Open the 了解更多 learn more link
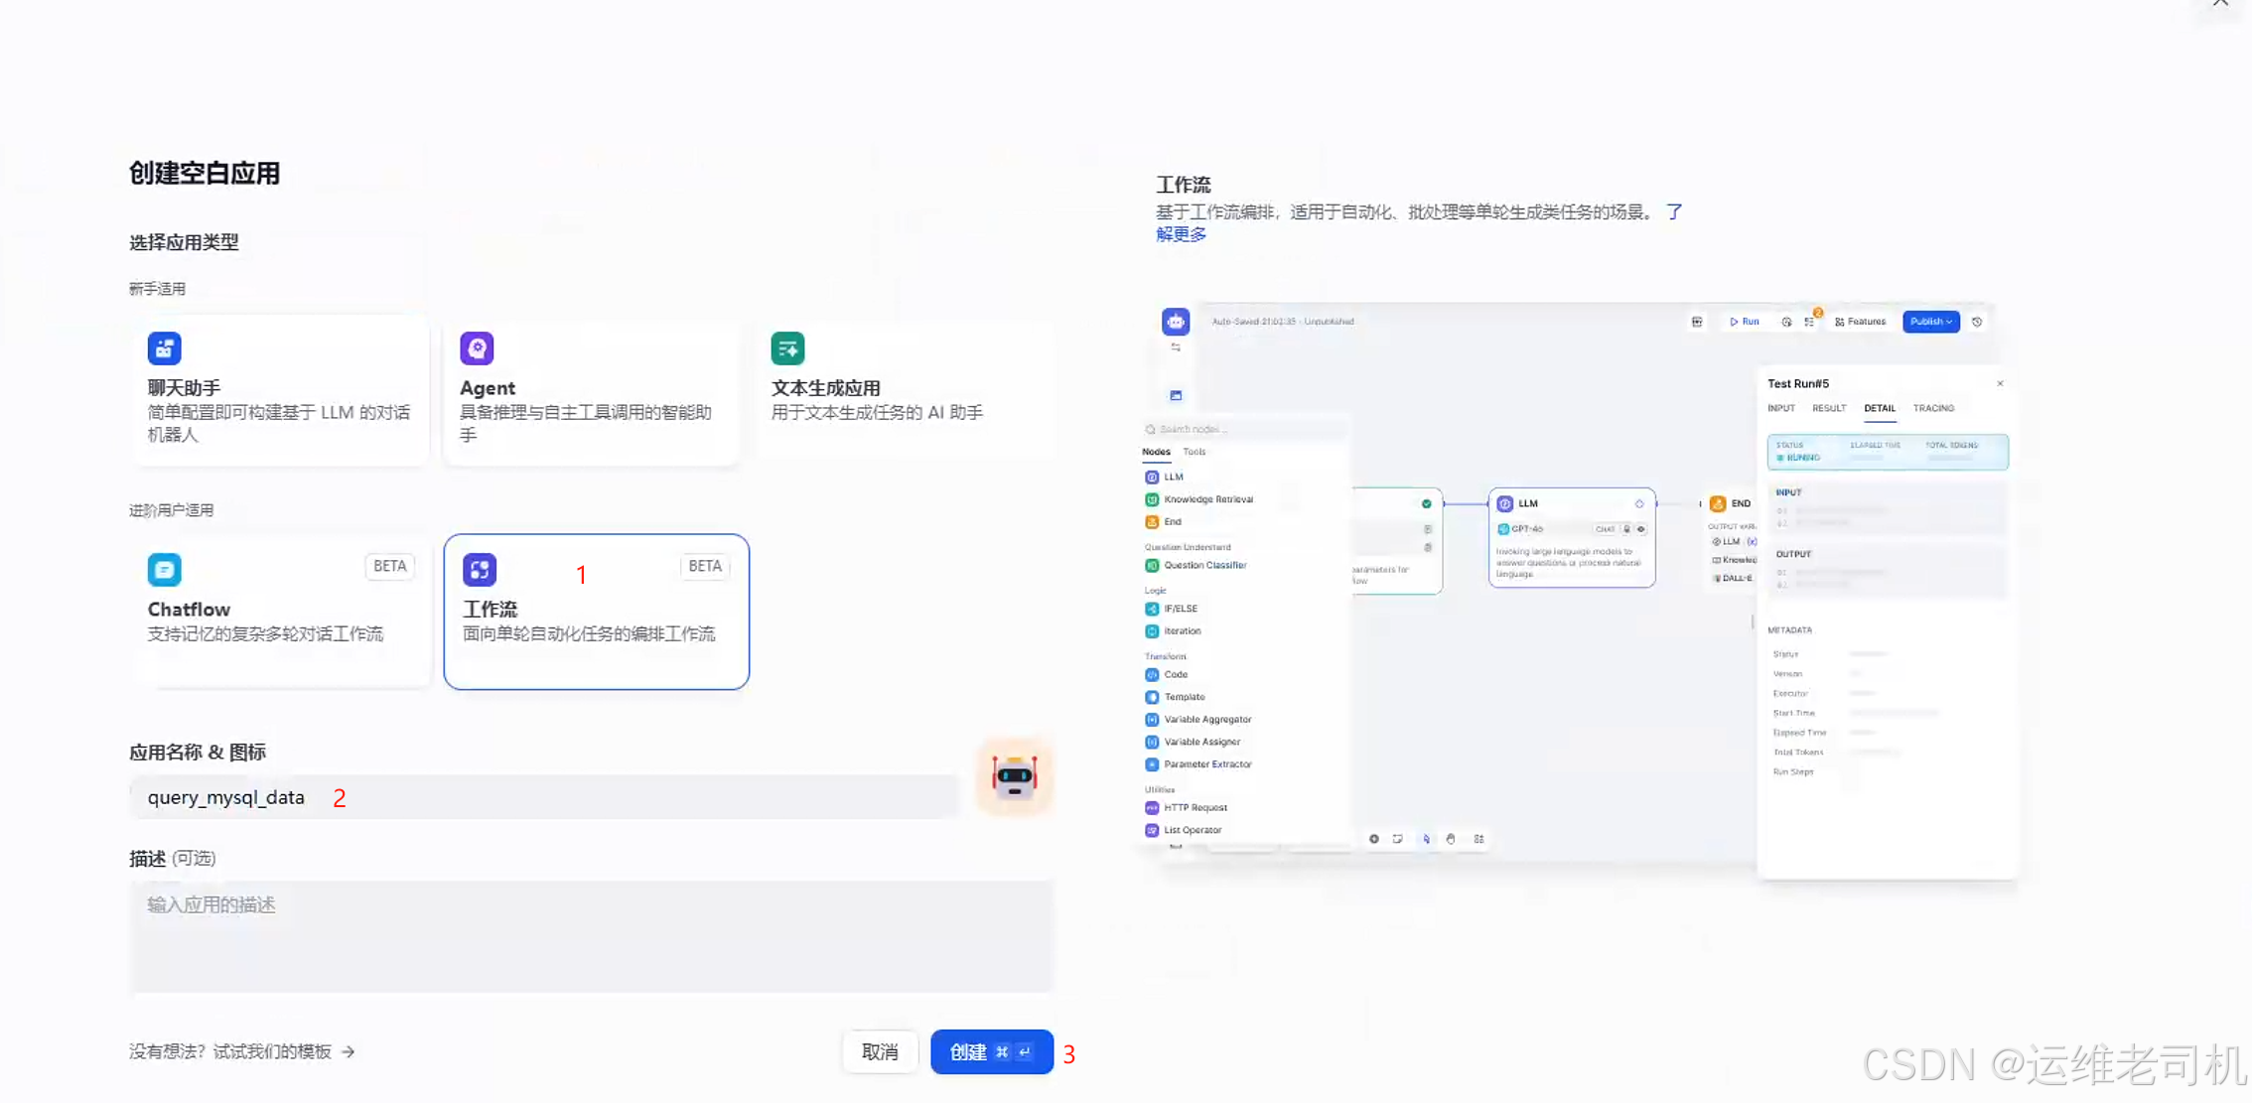 pos(1181,234)
